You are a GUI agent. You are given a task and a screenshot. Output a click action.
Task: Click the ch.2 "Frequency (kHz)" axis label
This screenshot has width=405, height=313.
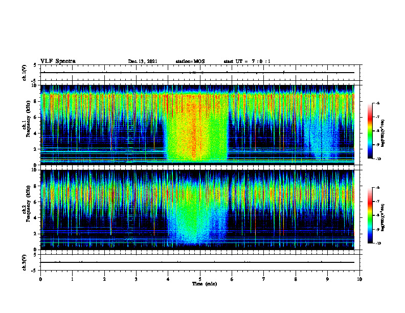(x=29, y=203)
